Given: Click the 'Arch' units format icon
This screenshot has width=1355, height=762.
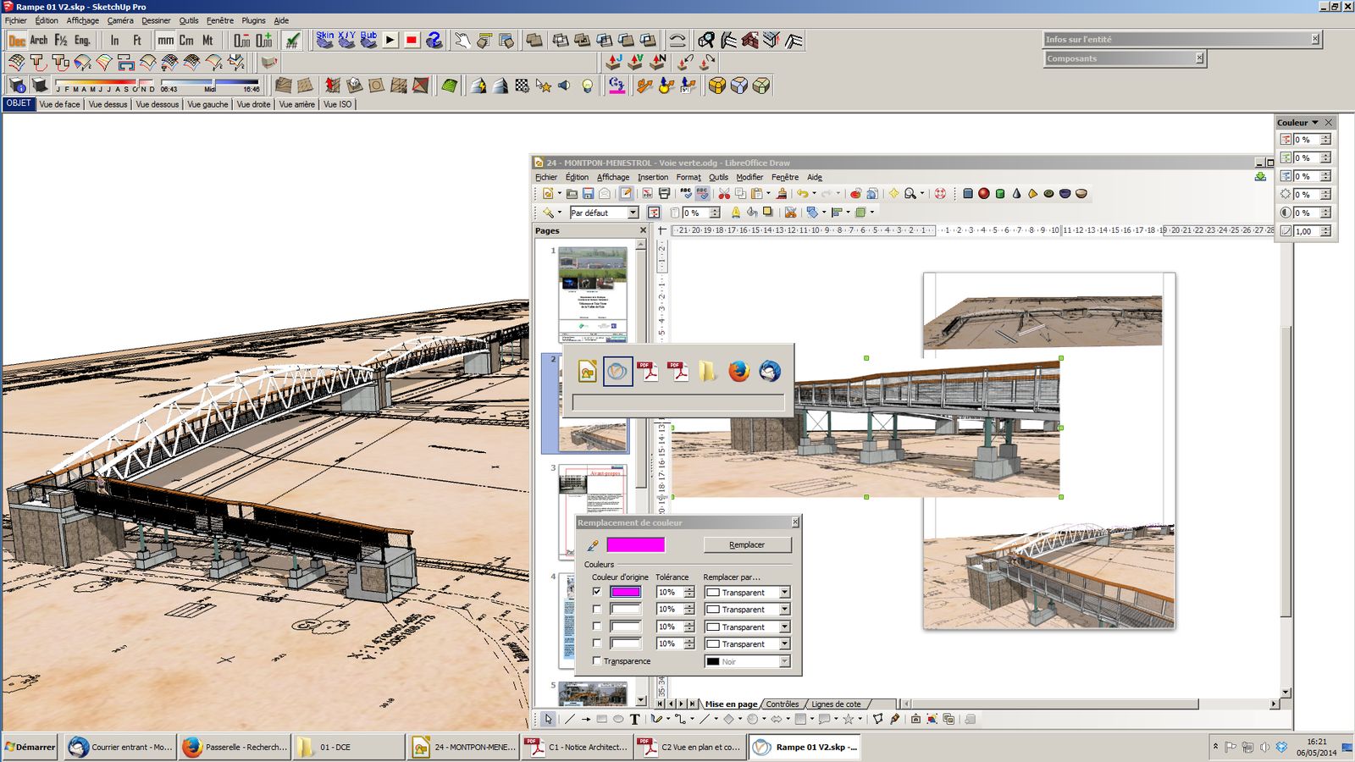Looking at the screenshot, I should tap(39, 40).
